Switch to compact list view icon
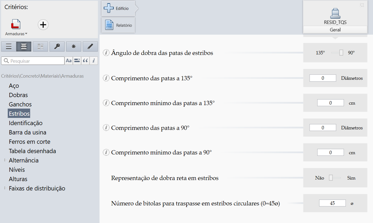Screen dimensions: 373x223 coord(9,46)
